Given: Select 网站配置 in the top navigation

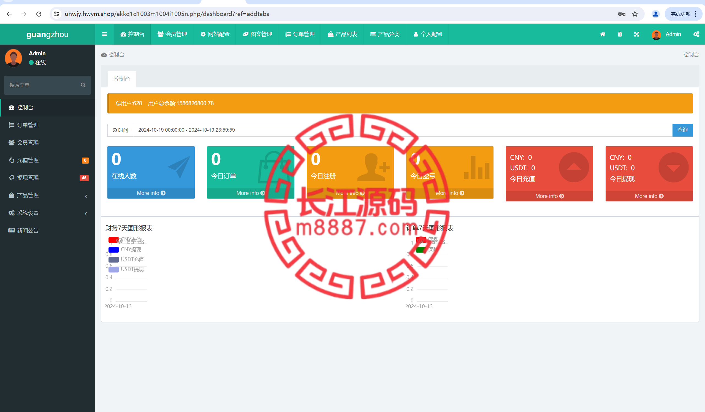Looking at the screenshot, I should coord(215,34).
